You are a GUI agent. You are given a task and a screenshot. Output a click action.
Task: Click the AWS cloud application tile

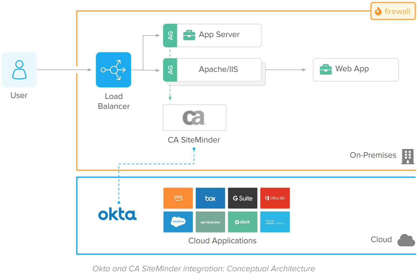pyautogui.click(x=178, y=198)
